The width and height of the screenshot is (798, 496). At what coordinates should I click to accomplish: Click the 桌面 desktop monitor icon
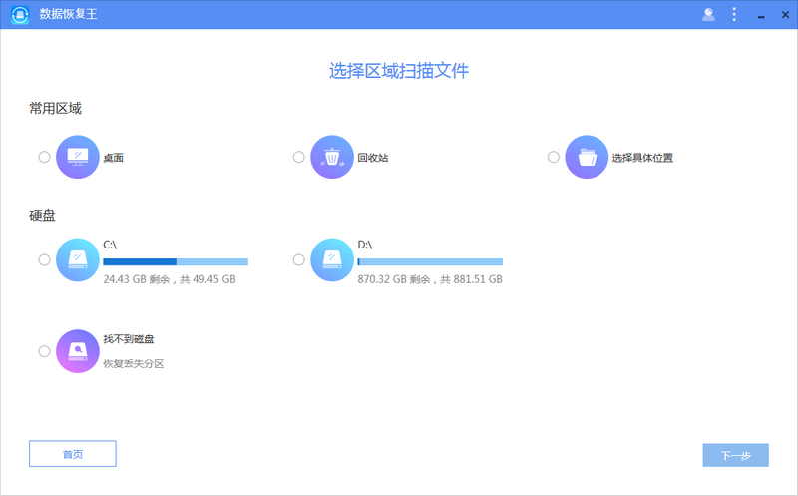click(78, 157)
